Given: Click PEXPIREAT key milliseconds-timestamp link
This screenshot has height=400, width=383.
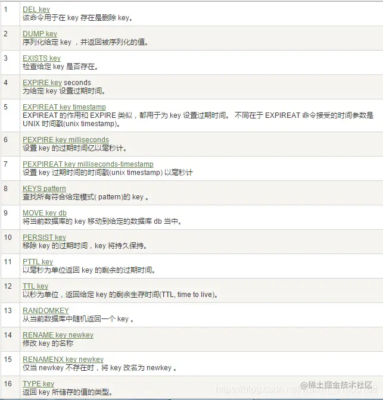Looking at the screenshot, I should coord(88,164).
